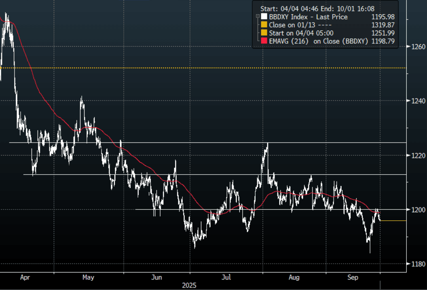Click white swatch for BBDXY Last Price

click(x=264, y=17)
